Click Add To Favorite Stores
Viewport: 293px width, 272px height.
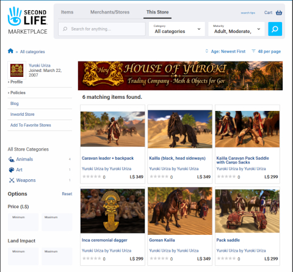(31, 125)
